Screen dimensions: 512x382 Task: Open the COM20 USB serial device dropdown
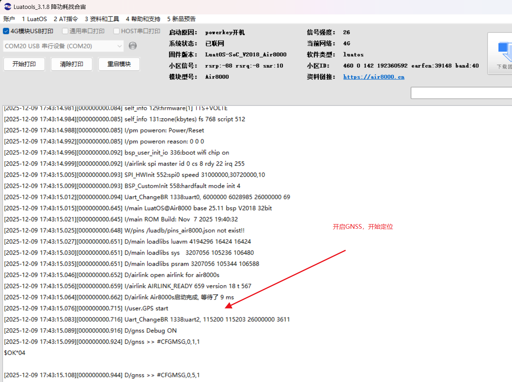coord(64,46)
